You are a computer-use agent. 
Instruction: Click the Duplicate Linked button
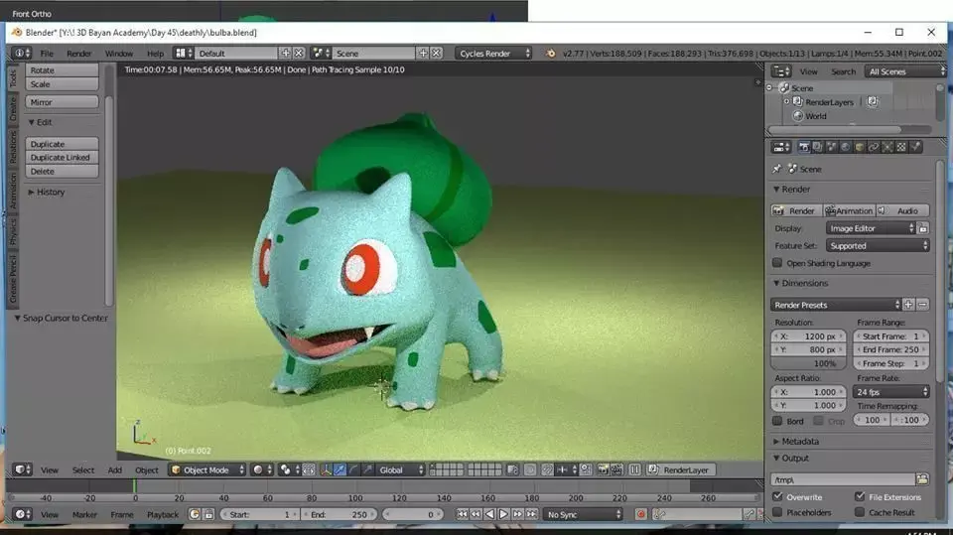point(62,158)
